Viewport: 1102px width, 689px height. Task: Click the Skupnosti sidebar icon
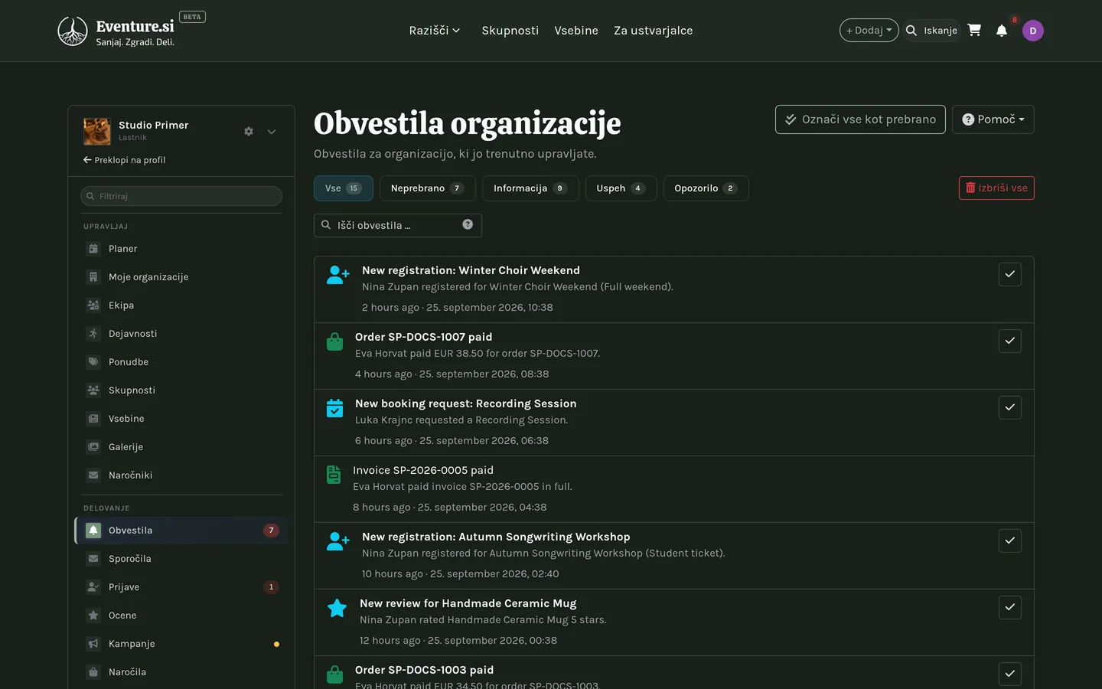93,390
